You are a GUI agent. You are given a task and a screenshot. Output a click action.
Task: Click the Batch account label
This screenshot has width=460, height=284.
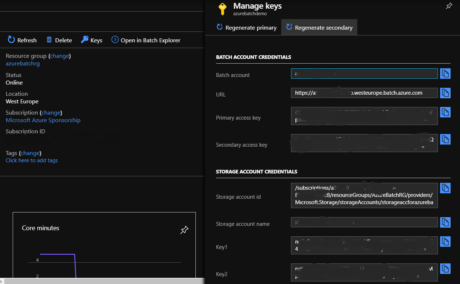[233, 75]
